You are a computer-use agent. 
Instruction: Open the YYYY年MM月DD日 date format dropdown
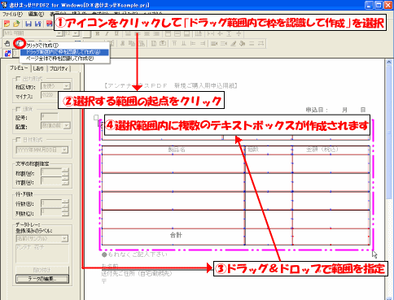coord(64,150)
